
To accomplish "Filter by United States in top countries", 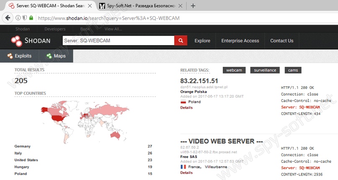I will tap(26, 160).
